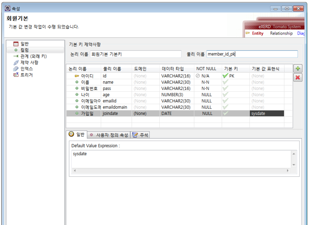The width and height of the screenshot is (310, 225).
Task: Click the 인덱스 pencil icon in the tree
Action: (x=16, y=69)
